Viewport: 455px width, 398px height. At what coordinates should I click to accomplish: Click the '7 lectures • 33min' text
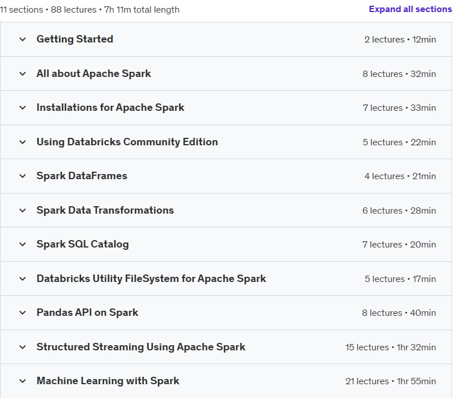399,108
